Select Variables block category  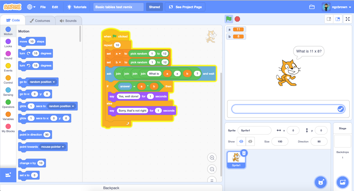coord(8,116)
